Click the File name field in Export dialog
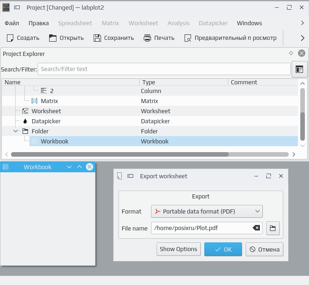Image resolution: width=309 pixels, height=285 pixels. tap(207, 228)
